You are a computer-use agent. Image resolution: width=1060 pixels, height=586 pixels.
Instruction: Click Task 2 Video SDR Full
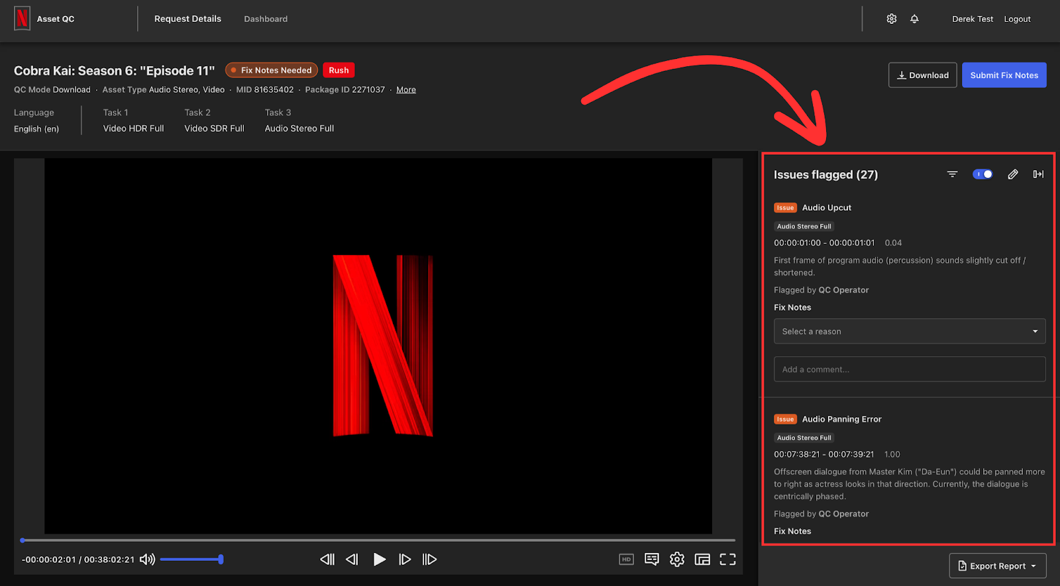[214, 121]
